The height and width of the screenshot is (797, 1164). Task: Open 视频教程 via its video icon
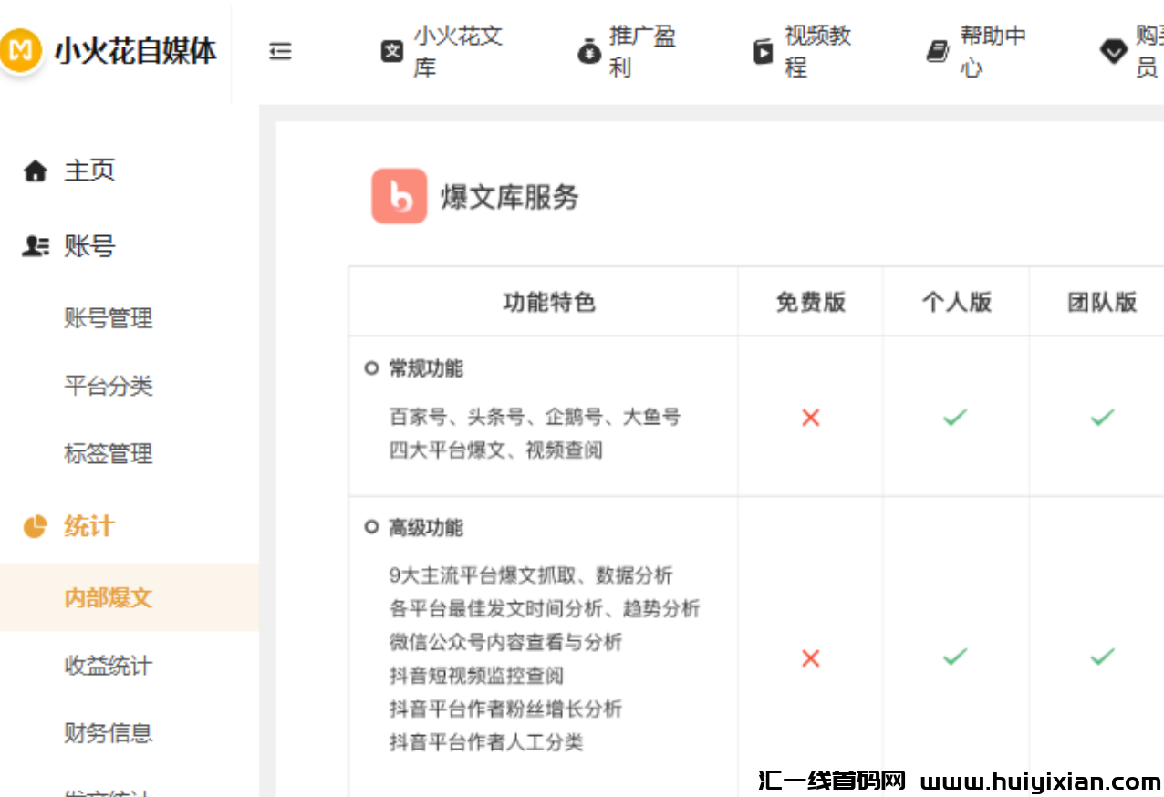click(763, 51)
